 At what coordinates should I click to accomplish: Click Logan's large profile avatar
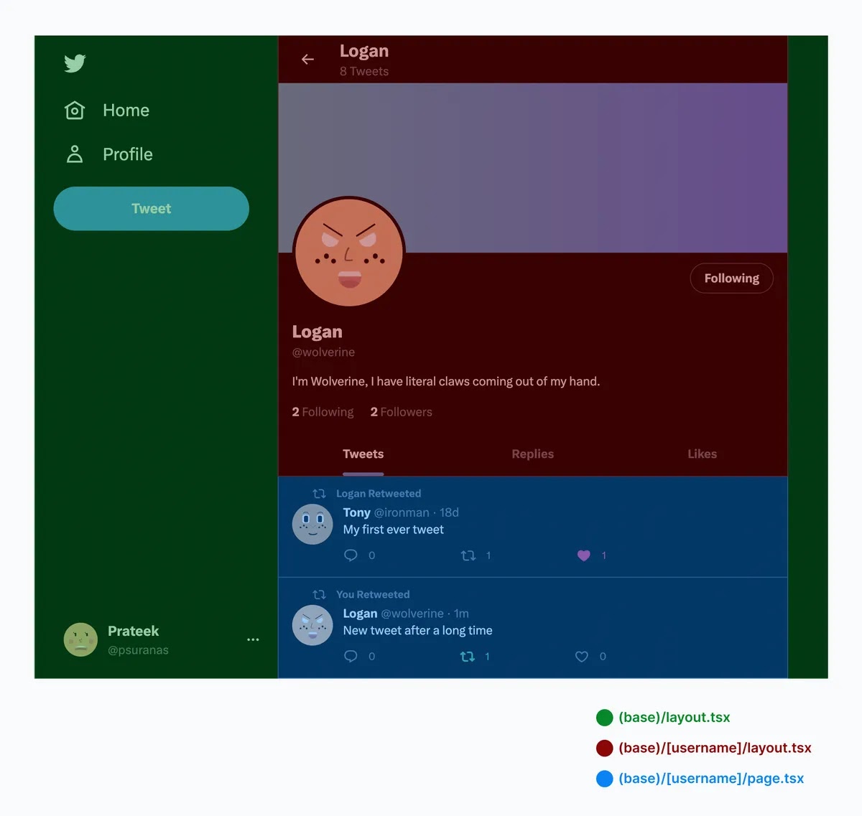[349, 252]
